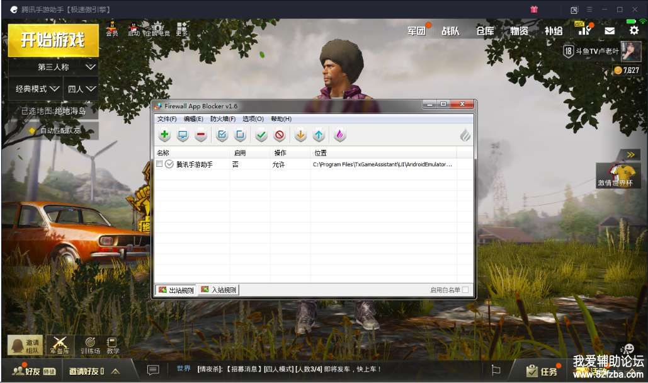
Task: Toggle 自动匹配队友 auto-match option
Action: [x=54, y=130]
